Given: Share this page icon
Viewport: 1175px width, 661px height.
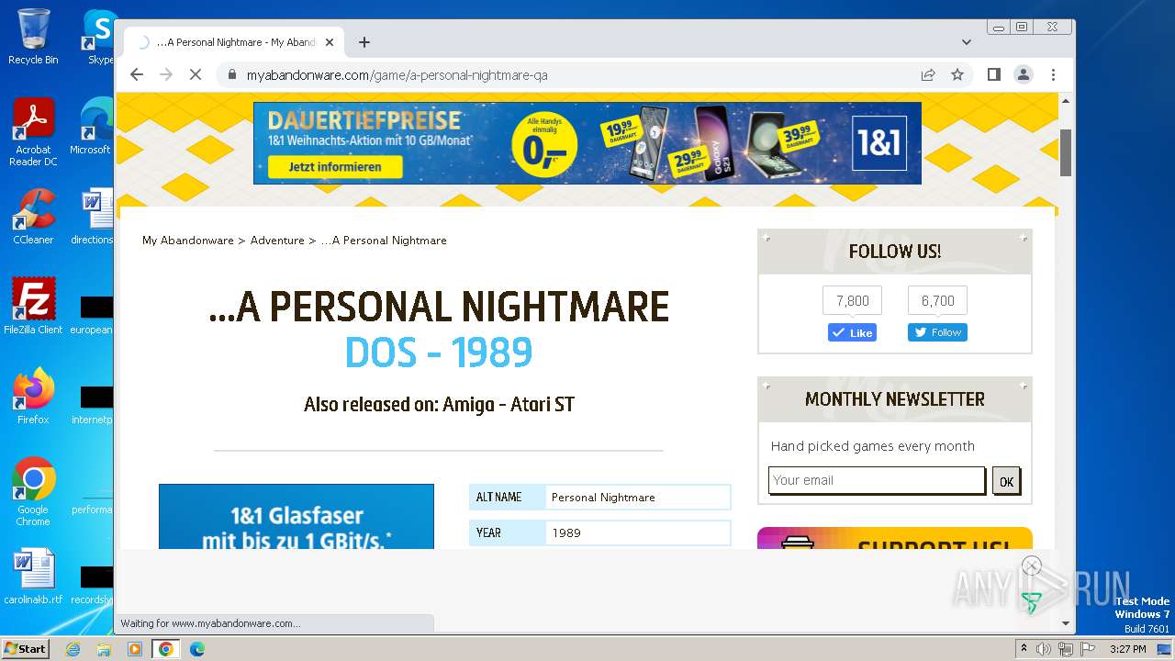Looking at the screenshot, I should 928,74.
